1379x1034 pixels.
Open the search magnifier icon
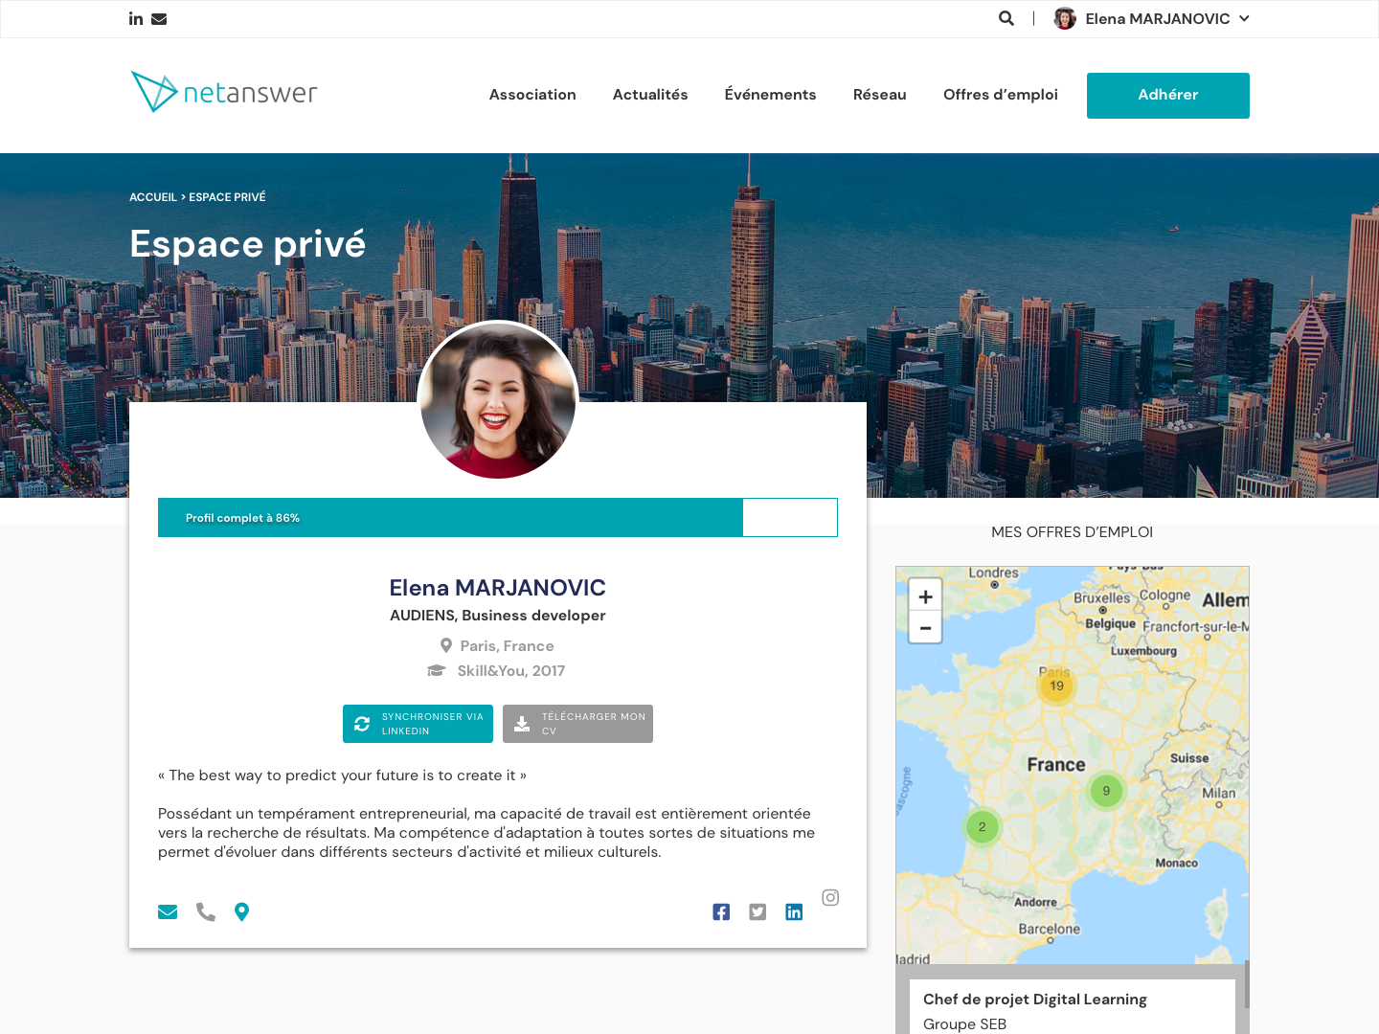1006,18
